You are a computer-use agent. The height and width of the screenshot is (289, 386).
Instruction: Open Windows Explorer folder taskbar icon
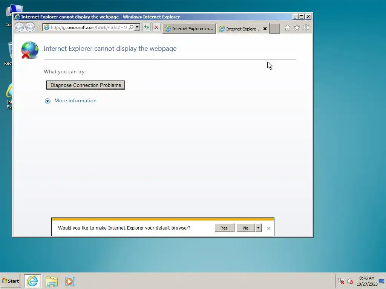click(51, 281)
